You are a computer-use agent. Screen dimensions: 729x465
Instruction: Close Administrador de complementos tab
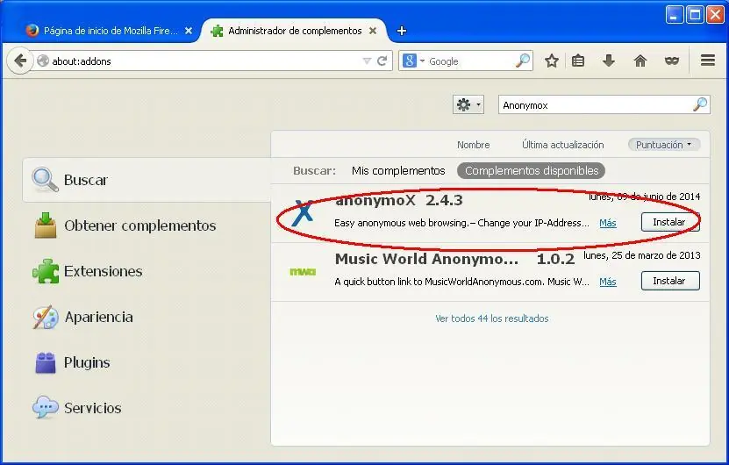[x=373, y=31]
